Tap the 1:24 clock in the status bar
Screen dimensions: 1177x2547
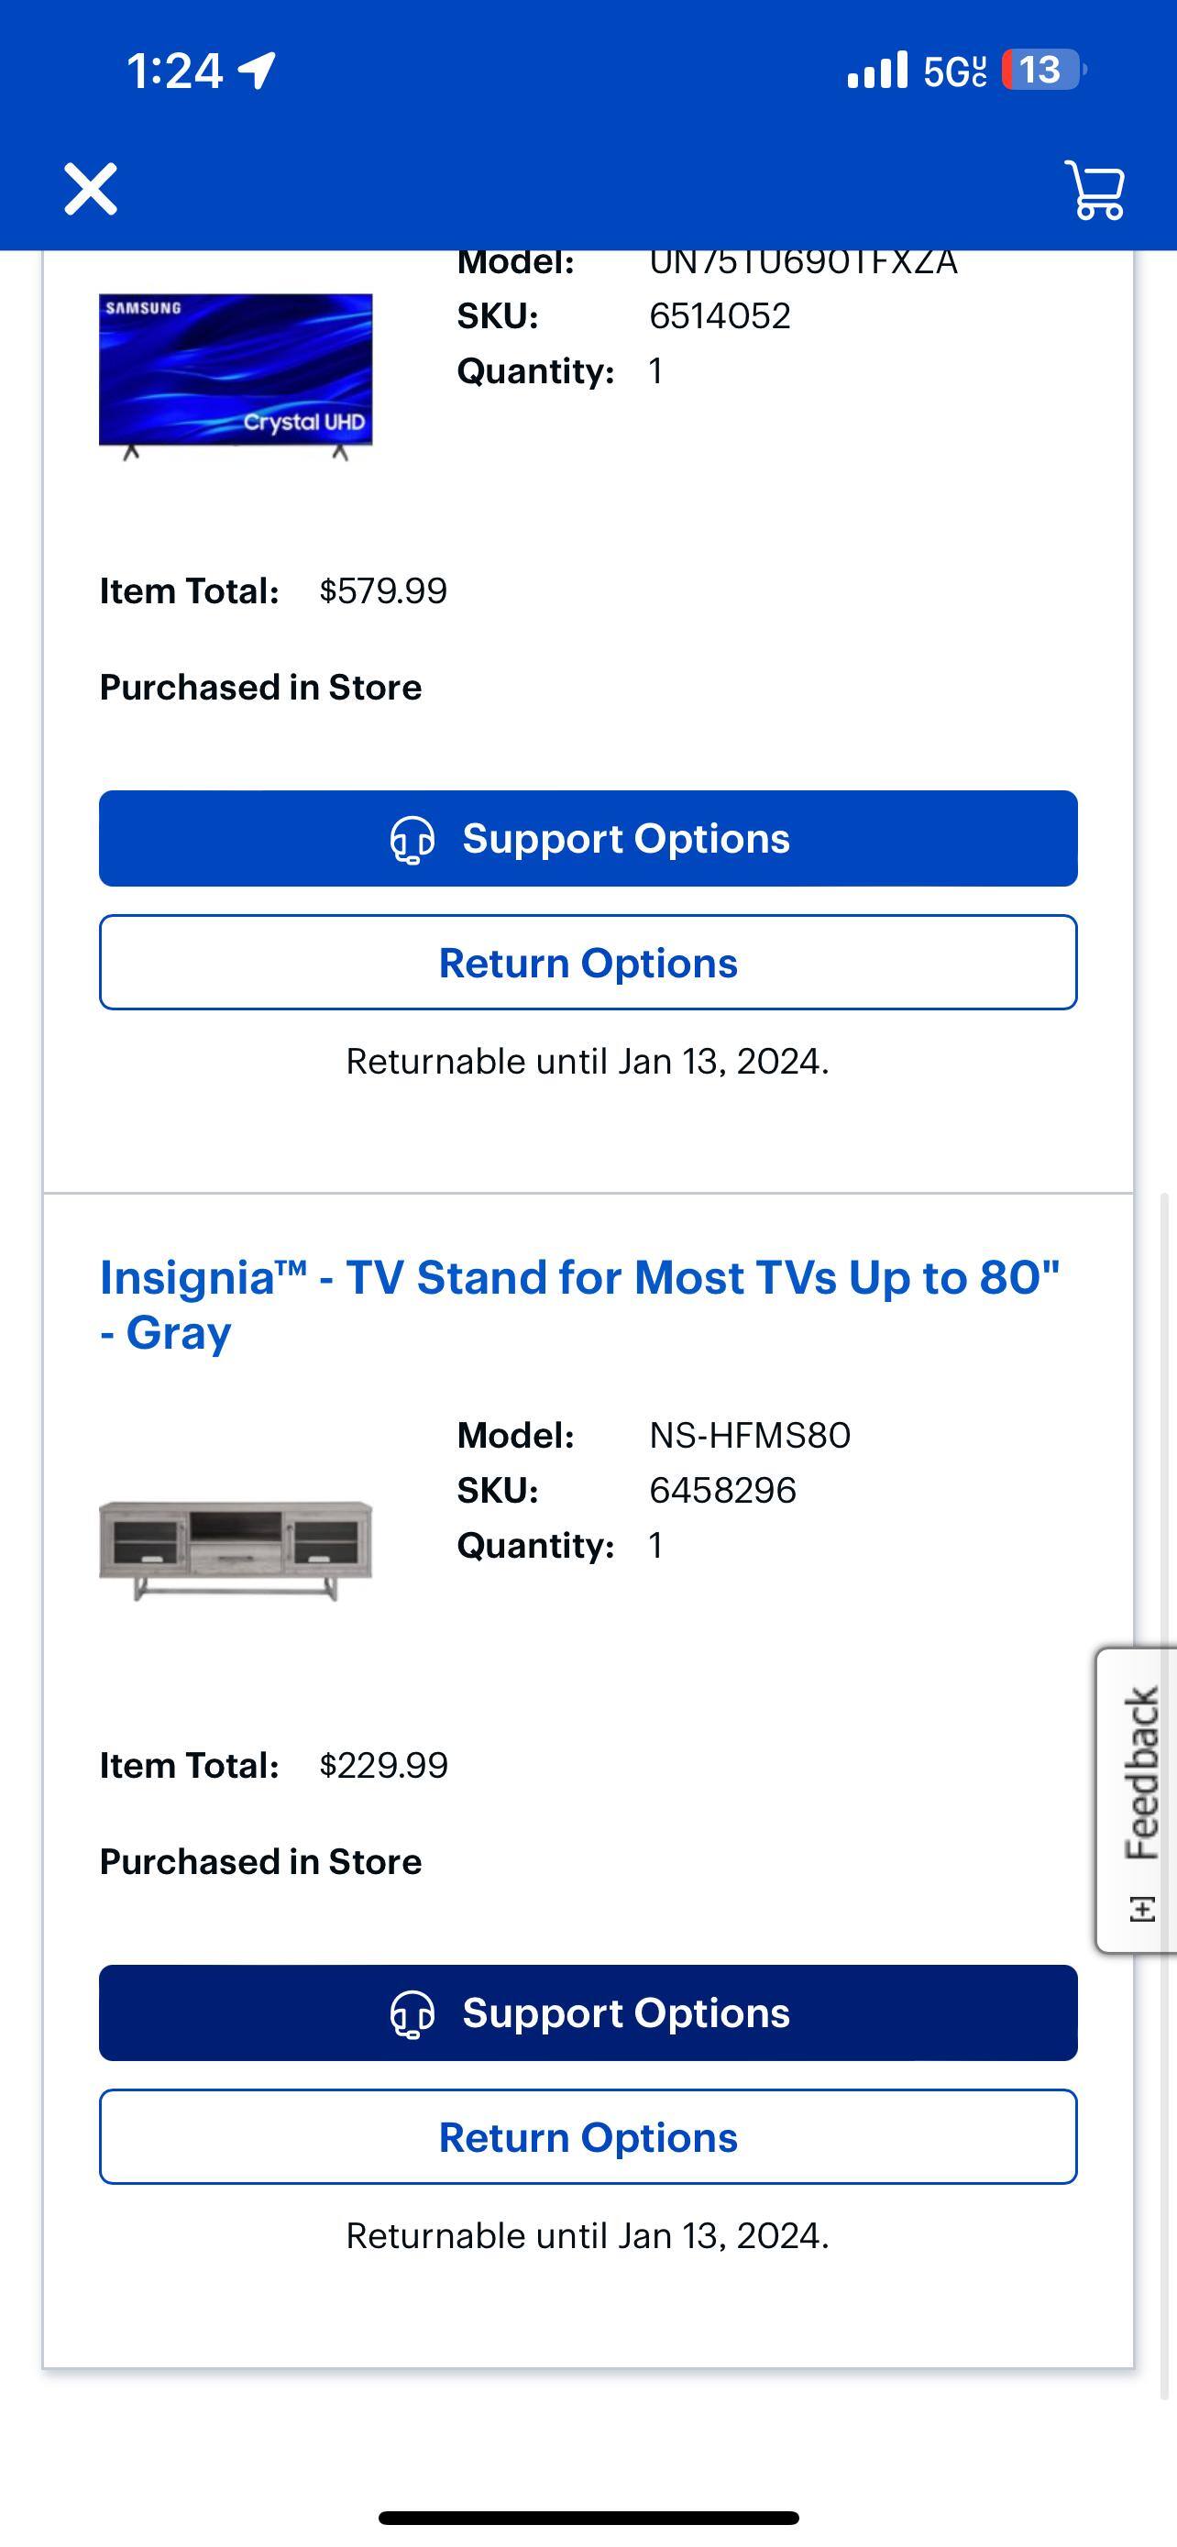[175, 72]
